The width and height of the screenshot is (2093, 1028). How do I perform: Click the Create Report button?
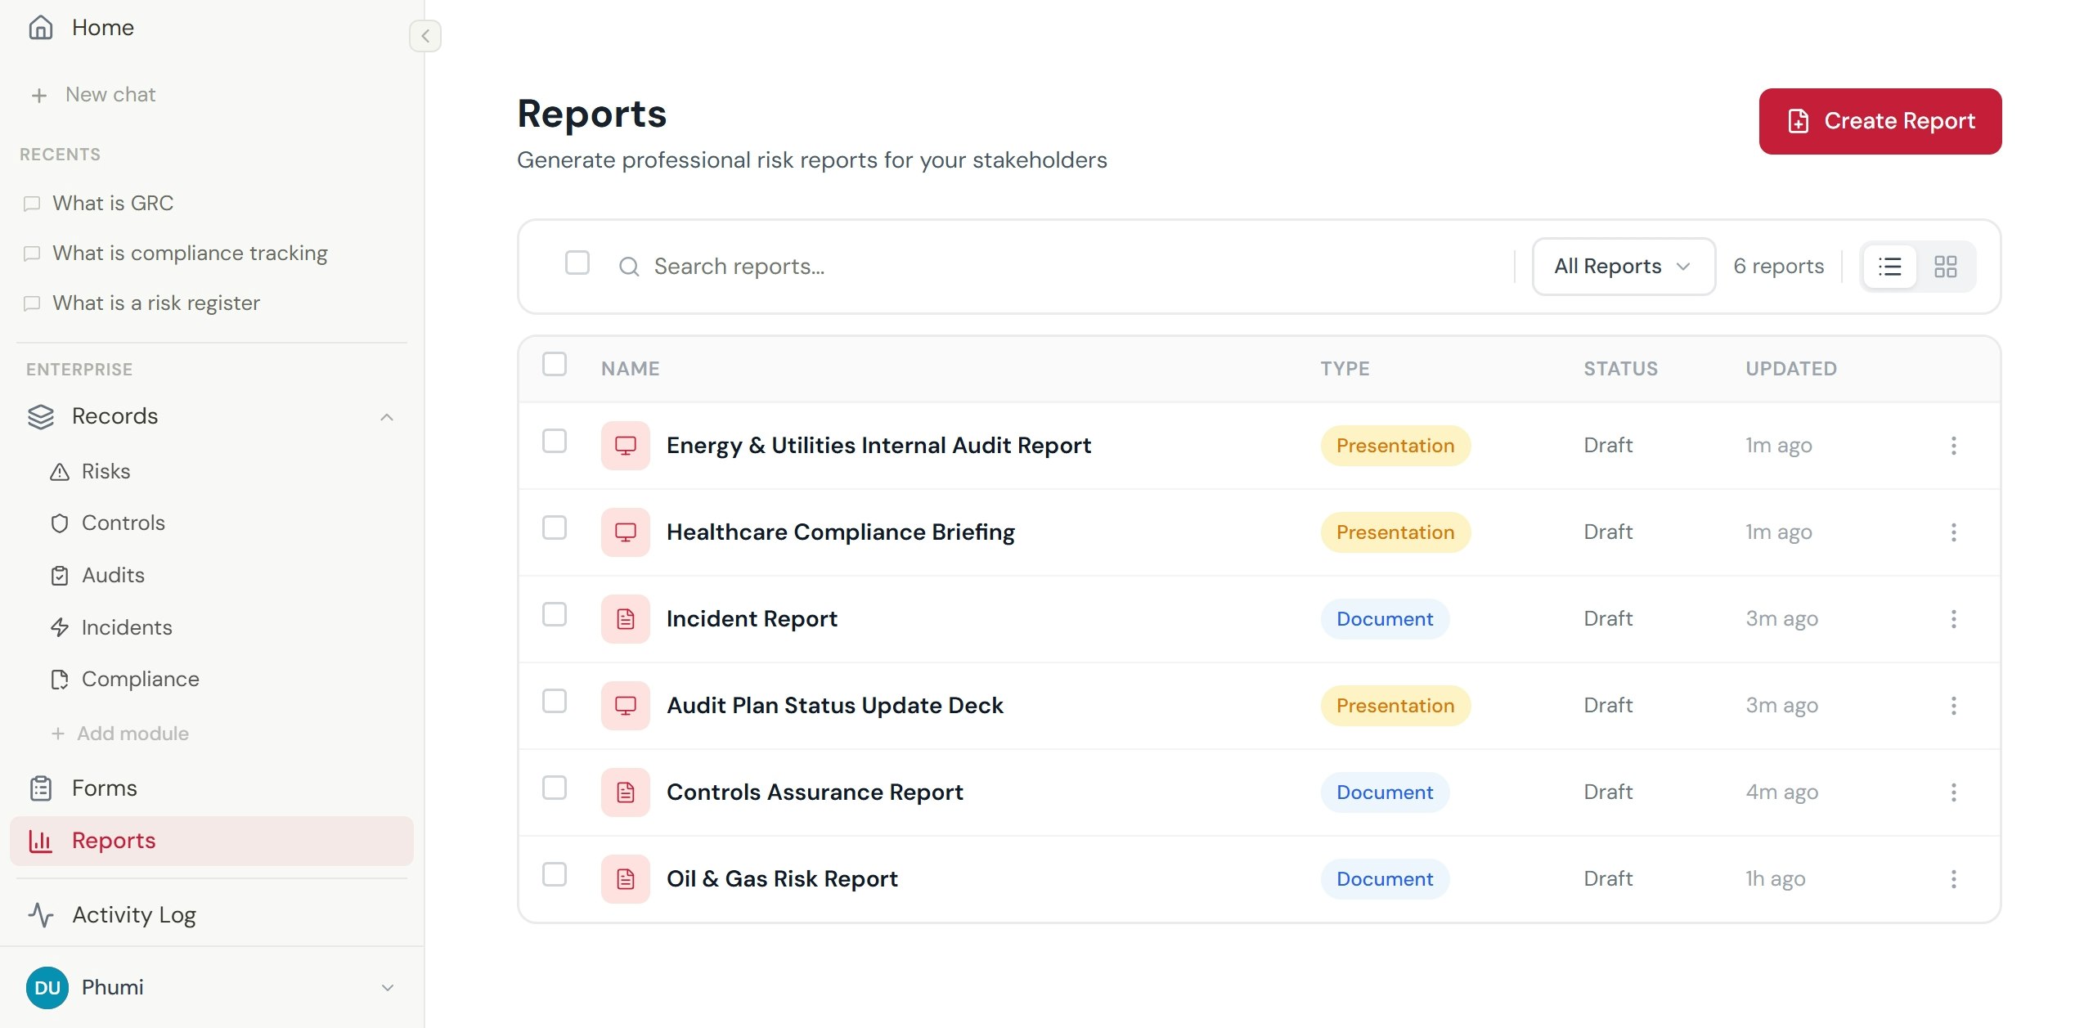pyautogui.click(x=1880, y=121)
